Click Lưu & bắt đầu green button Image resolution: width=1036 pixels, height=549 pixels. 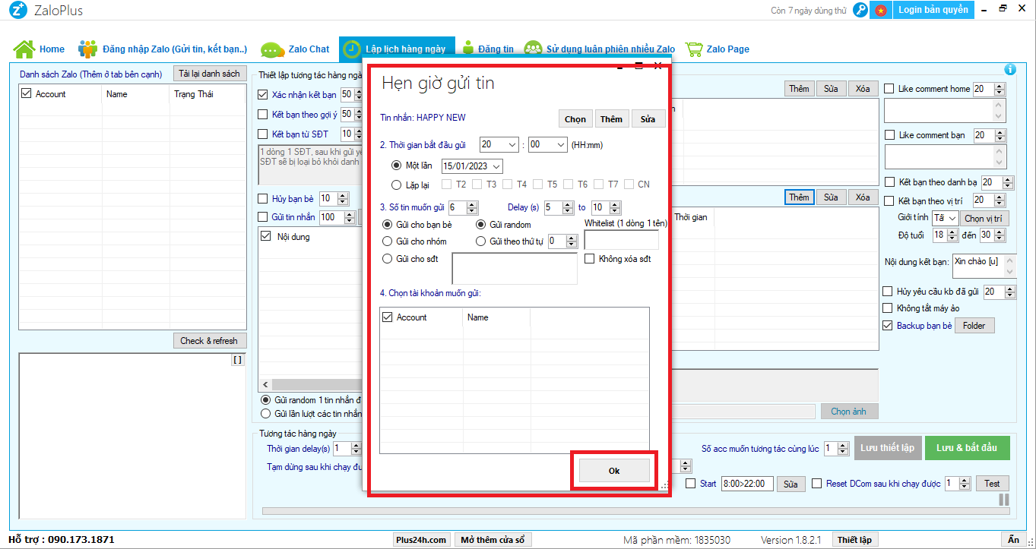pyautogui.click(x=967, y=448)
